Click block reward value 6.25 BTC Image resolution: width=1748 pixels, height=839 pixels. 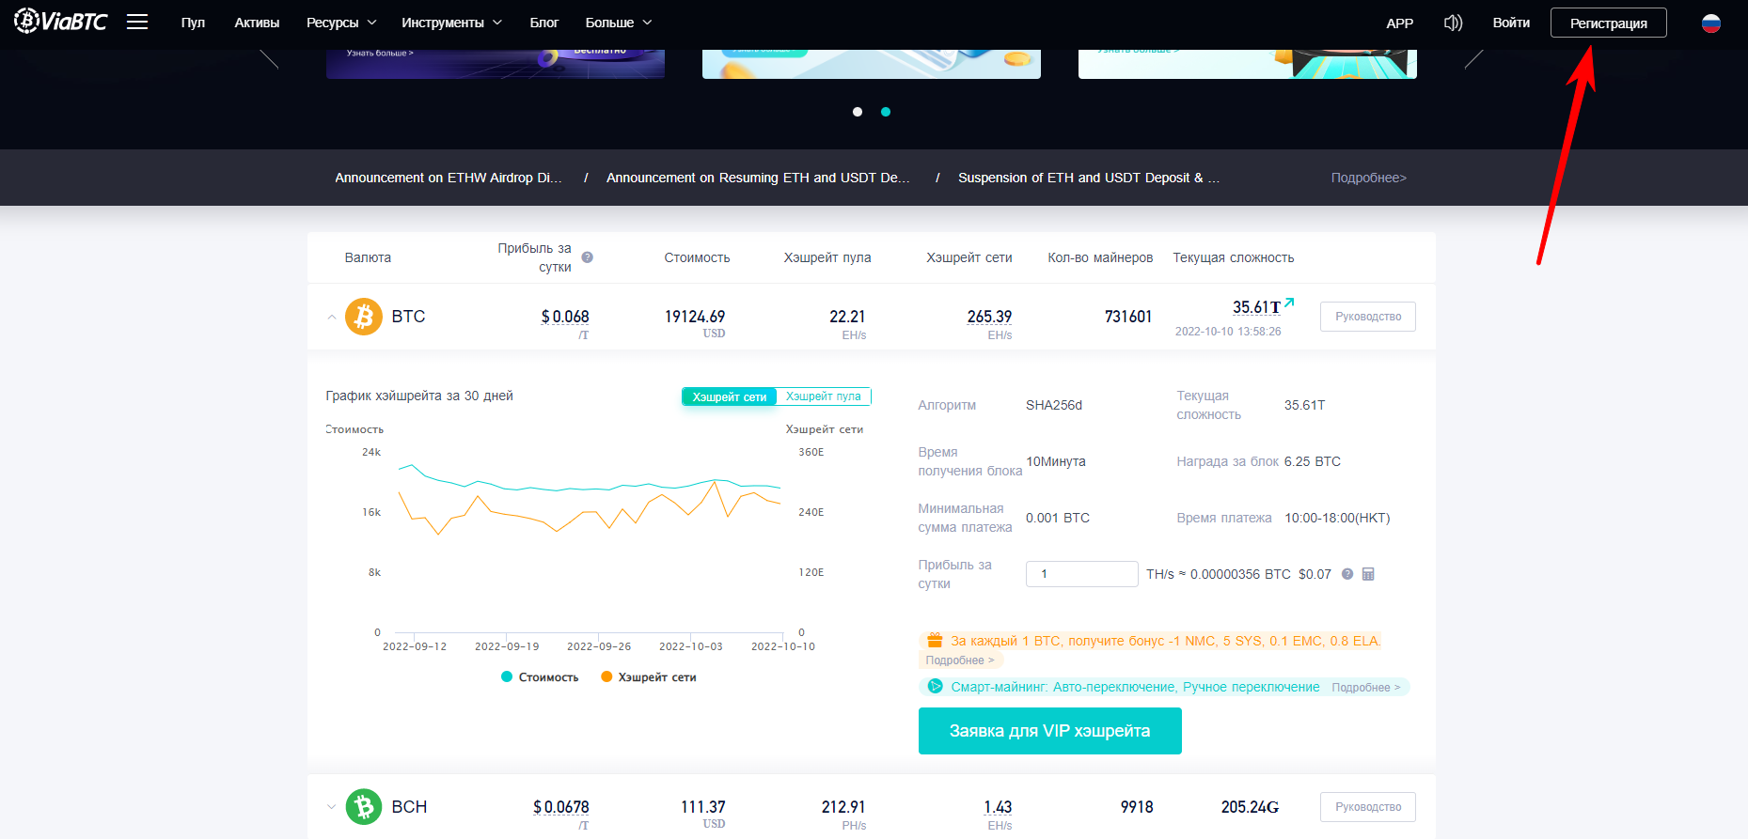1312,461
